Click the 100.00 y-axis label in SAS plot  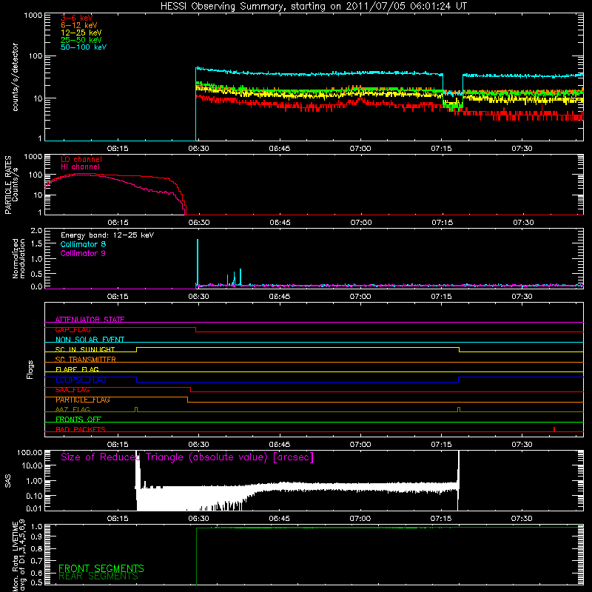(x=30, y=452)
